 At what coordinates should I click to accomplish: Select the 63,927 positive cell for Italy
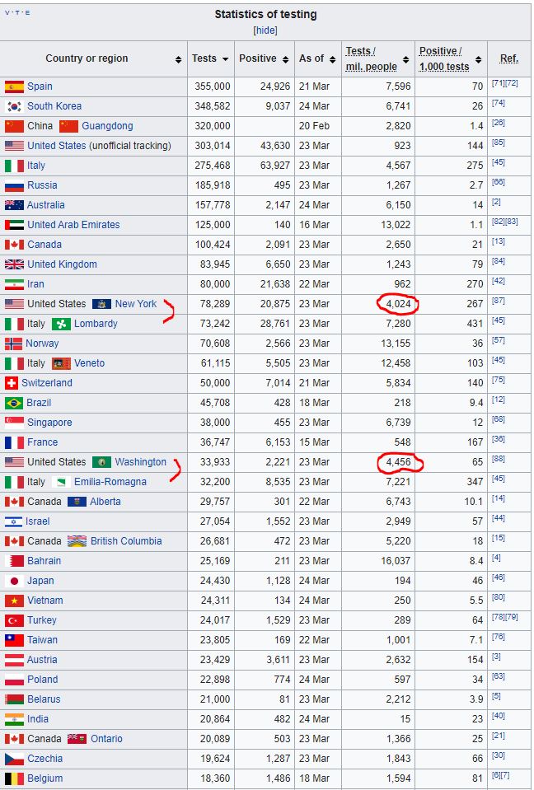click(275, 166)
